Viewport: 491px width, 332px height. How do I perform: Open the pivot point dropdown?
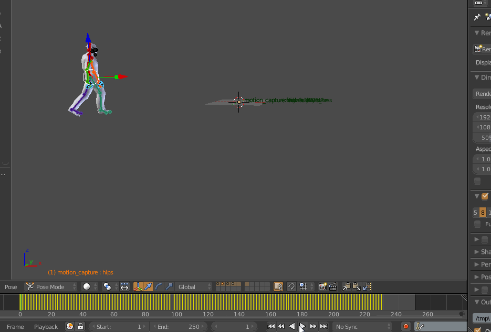tap(110, 287)
